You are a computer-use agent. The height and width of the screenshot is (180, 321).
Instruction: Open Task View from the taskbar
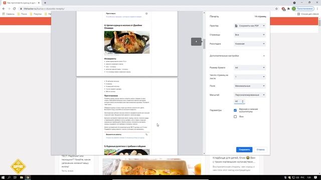[15, 177]
